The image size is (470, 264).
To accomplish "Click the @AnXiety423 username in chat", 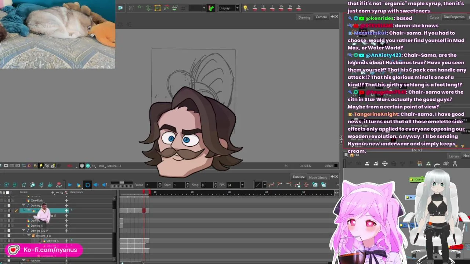I will [383, 55].
